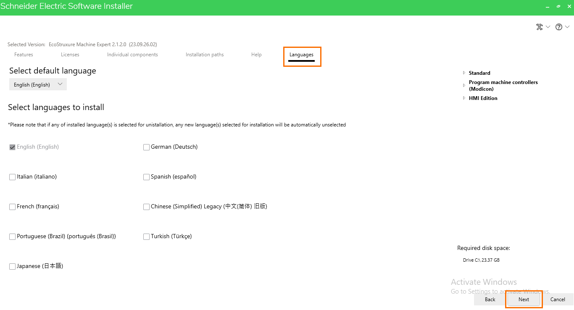574x310 pixels.
Task: Close the Schneider Electric installer window
Action: (569, 7)
